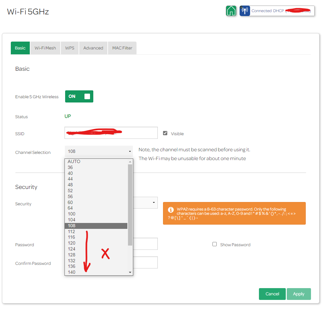Click the info icon in orange notice
This screenshot has height=313, width=328.
[171, 210]
